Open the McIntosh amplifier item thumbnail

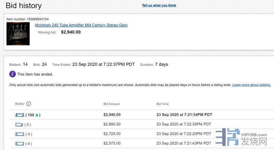click(18, 34)
